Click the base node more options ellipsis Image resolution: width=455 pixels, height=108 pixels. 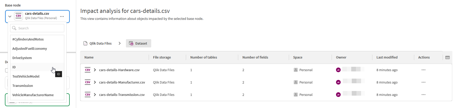pos(62,16)
